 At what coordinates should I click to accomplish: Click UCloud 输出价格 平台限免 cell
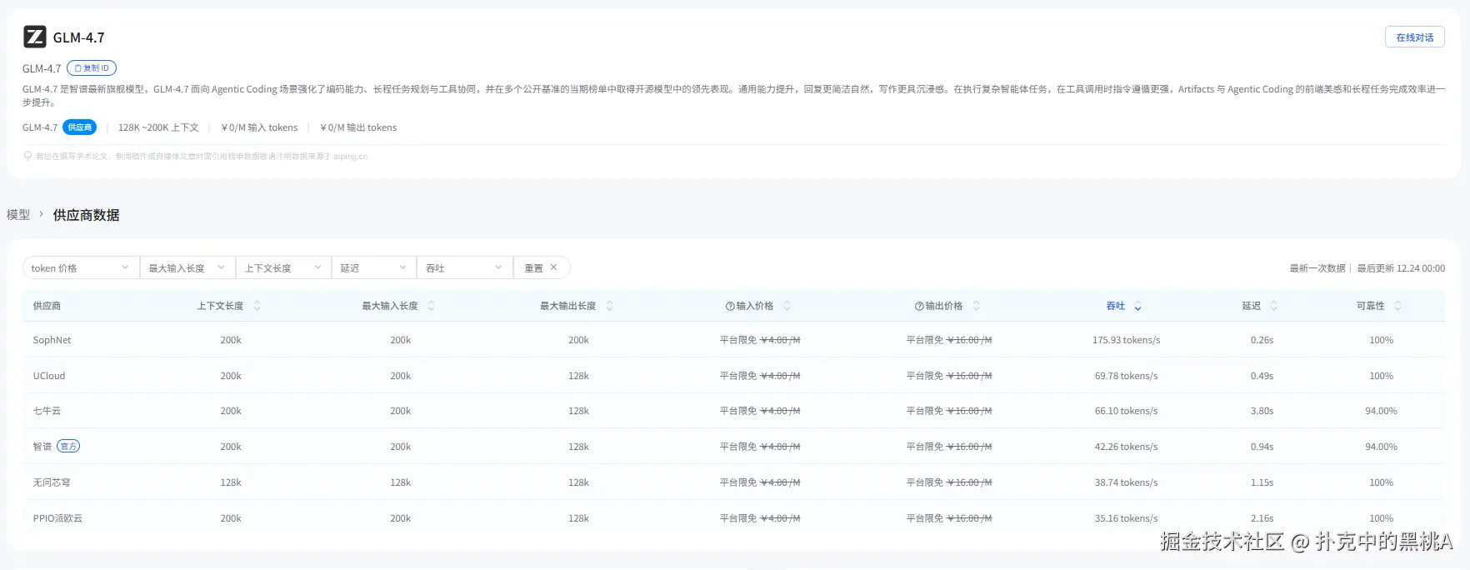948,376
